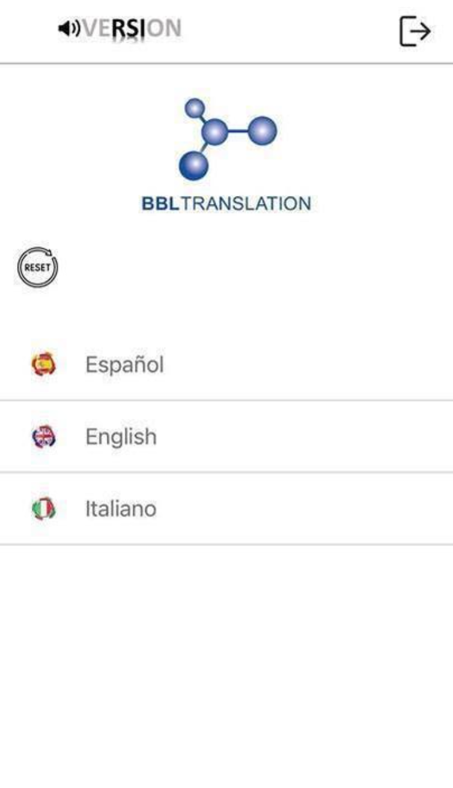
Task: Click the bold BBL text under logo
Action: click(160, 204)
